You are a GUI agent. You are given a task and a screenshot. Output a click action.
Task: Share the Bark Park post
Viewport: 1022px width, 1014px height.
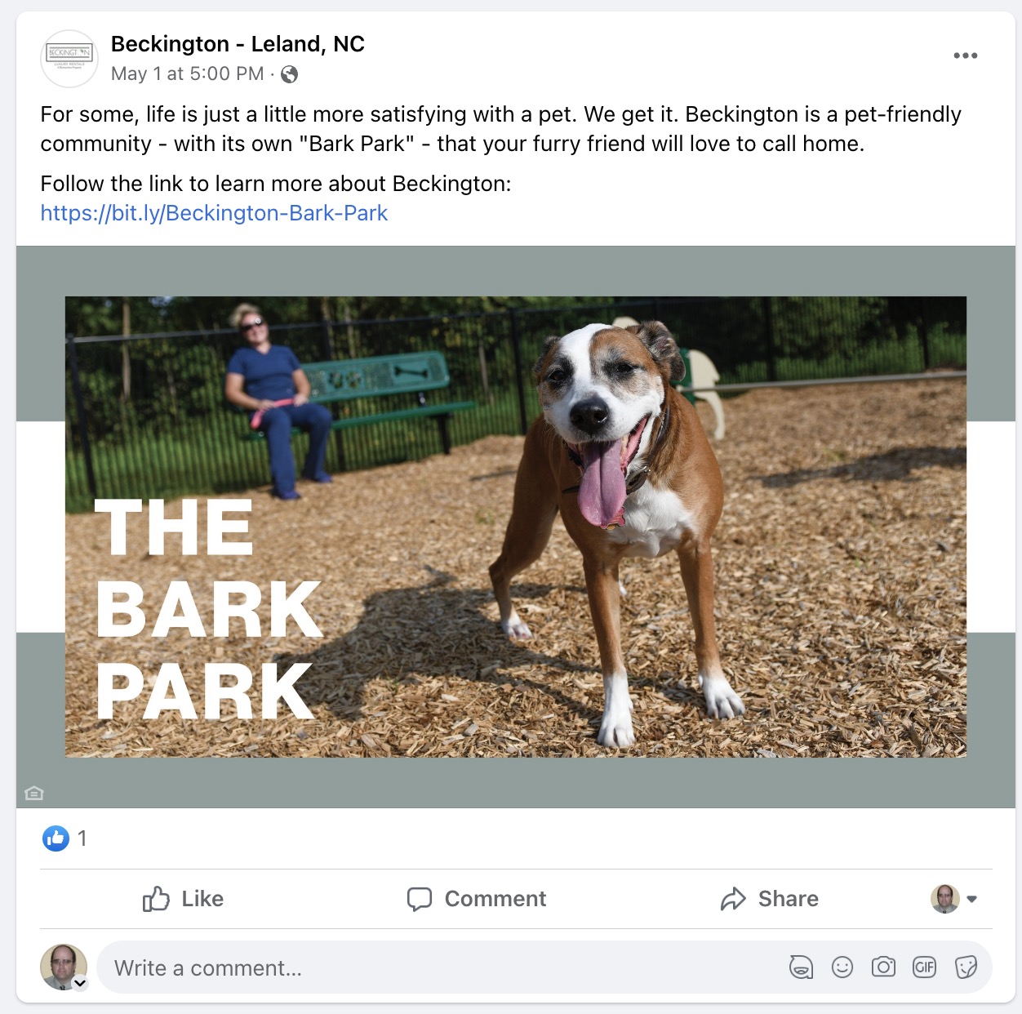[x=769, y=899]
